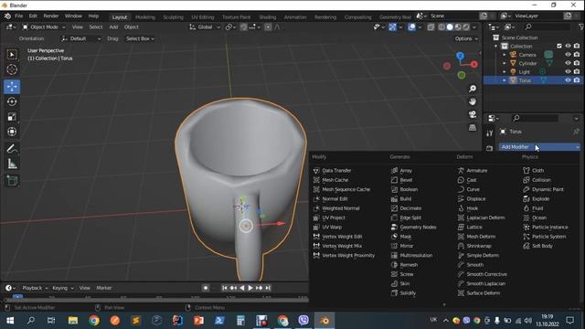Open the Add menu in viewport header
Viewport: 585px width, 329px height.
pyautogui.click(x=113, y=27)
